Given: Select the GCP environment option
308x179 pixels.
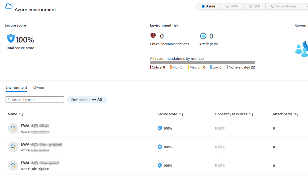Looking at the screenshot, I should pyautogui.click(x=254, y=6).
